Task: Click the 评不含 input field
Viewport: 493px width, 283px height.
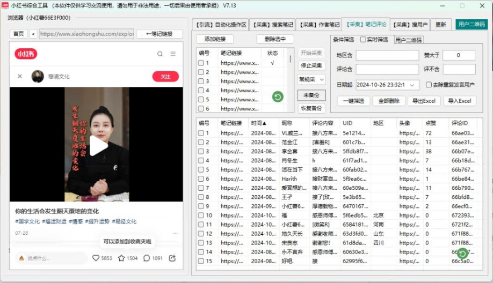Action: click(459, 69)
